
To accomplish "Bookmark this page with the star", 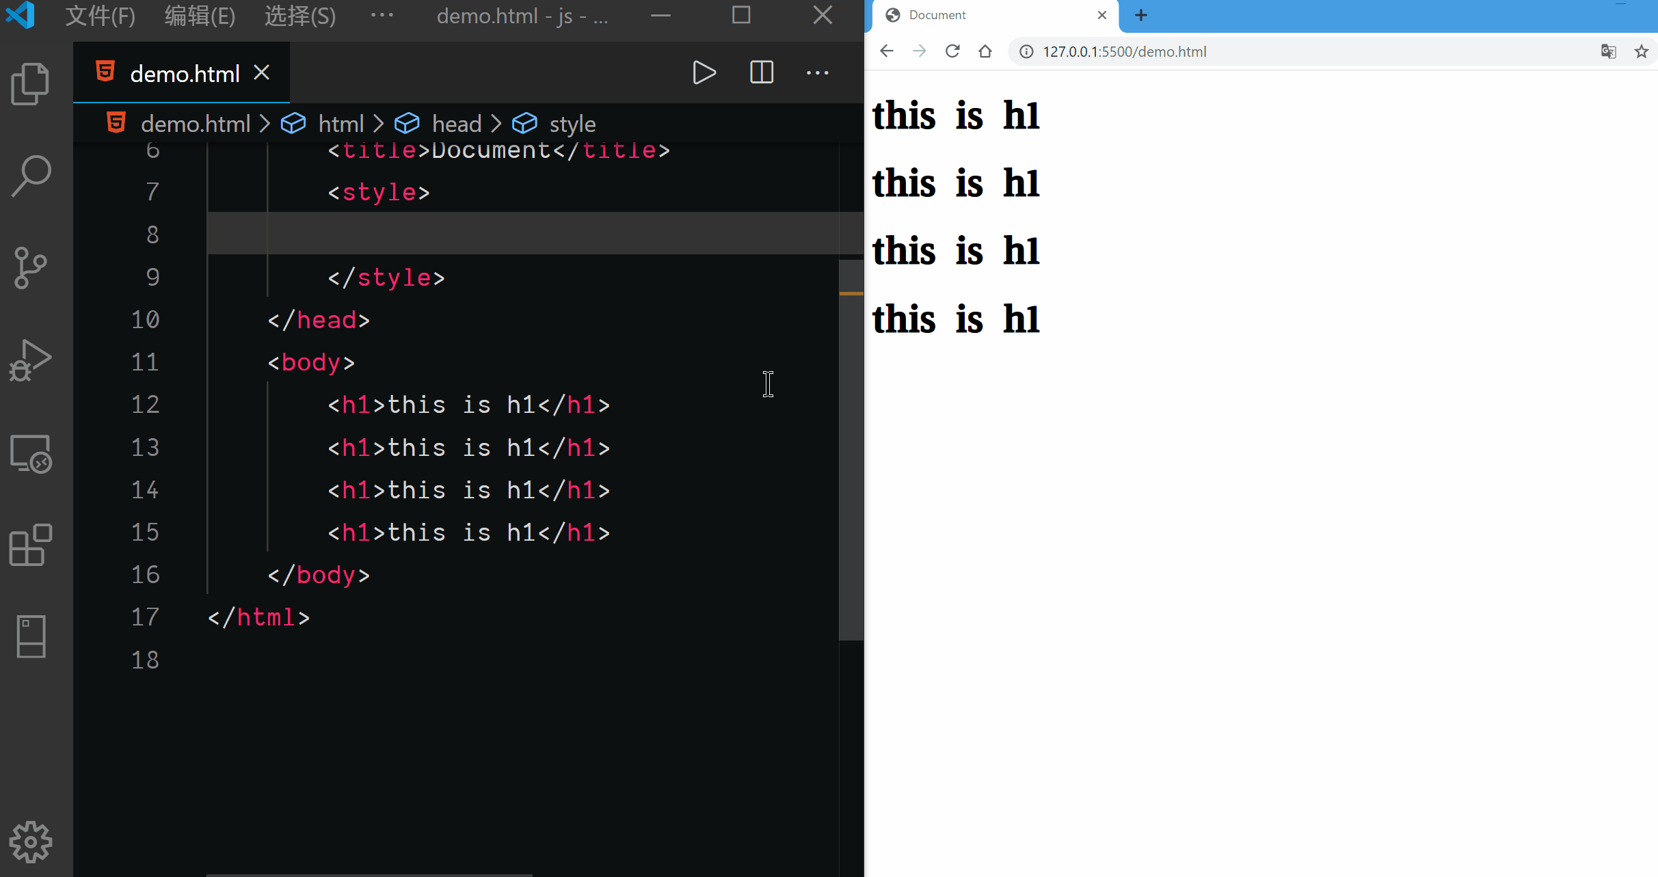I will click(x=1642, y=51).
